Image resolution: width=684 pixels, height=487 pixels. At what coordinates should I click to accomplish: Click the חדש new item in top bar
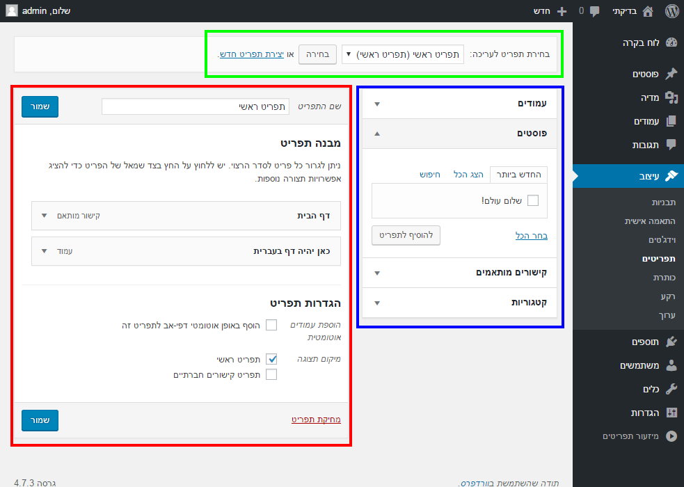(542, 11)
